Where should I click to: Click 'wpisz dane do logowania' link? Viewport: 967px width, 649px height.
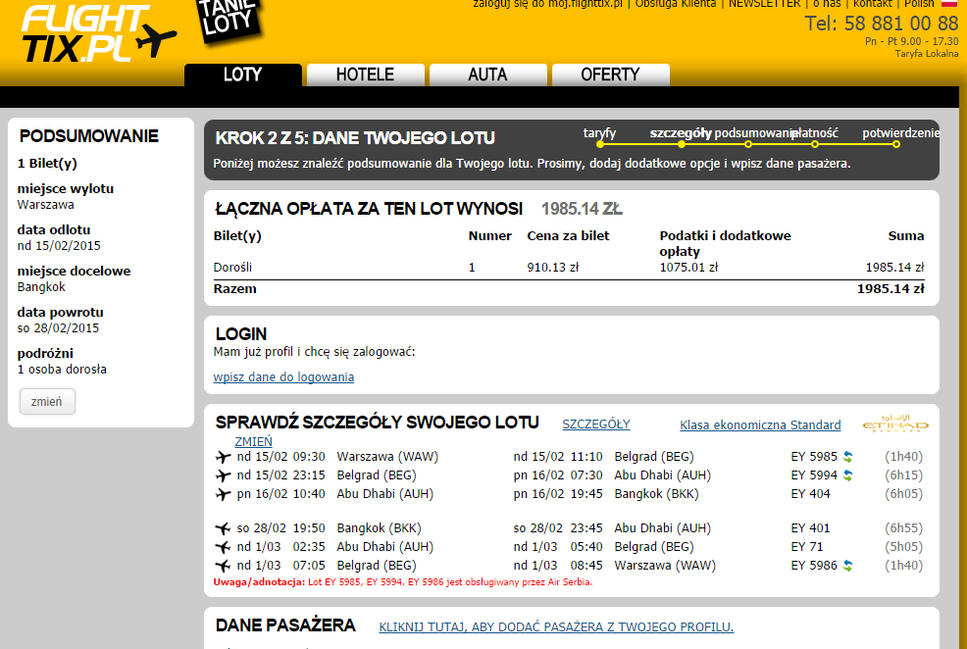point(283,377)
